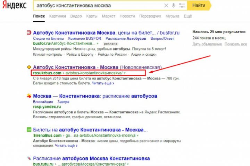The width and height of the screenshot is (250, 166).
Task: Click Климат-контроль quick link
Action: [x=47, y=55]
